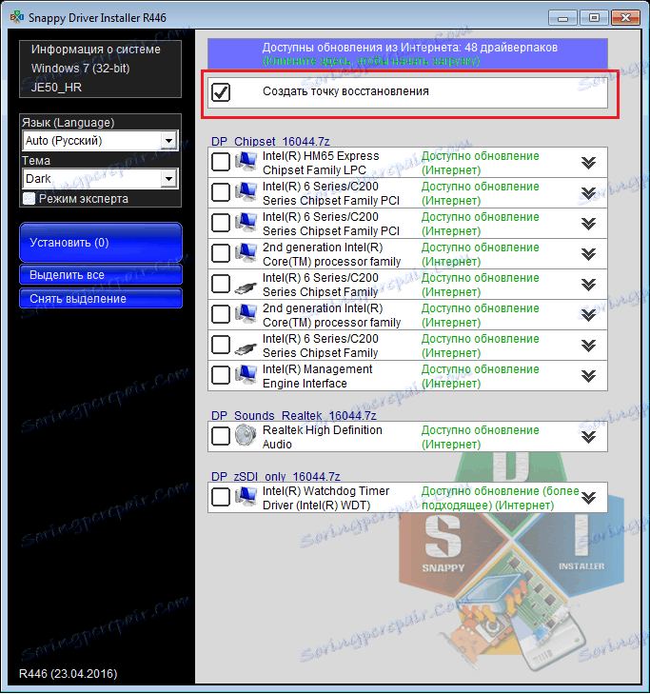Click the DP_Sounds_Realtek_16044.7z group header

[293, 416]
